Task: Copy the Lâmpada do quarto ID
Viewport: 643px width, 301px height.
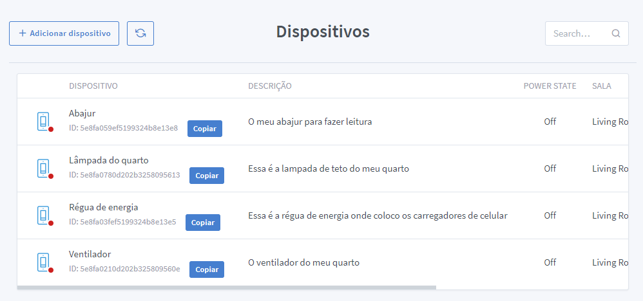Action: [x=207, y=176]
